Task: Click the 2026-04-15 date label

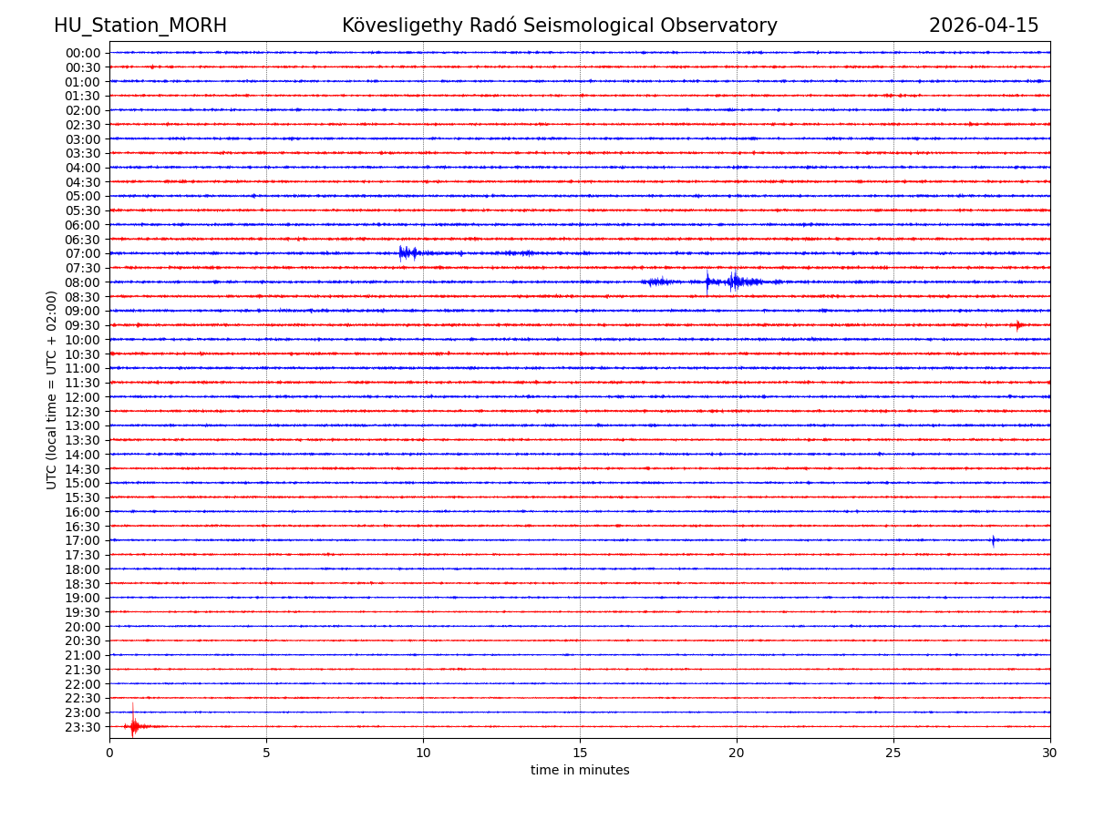Action: [983, 26]
